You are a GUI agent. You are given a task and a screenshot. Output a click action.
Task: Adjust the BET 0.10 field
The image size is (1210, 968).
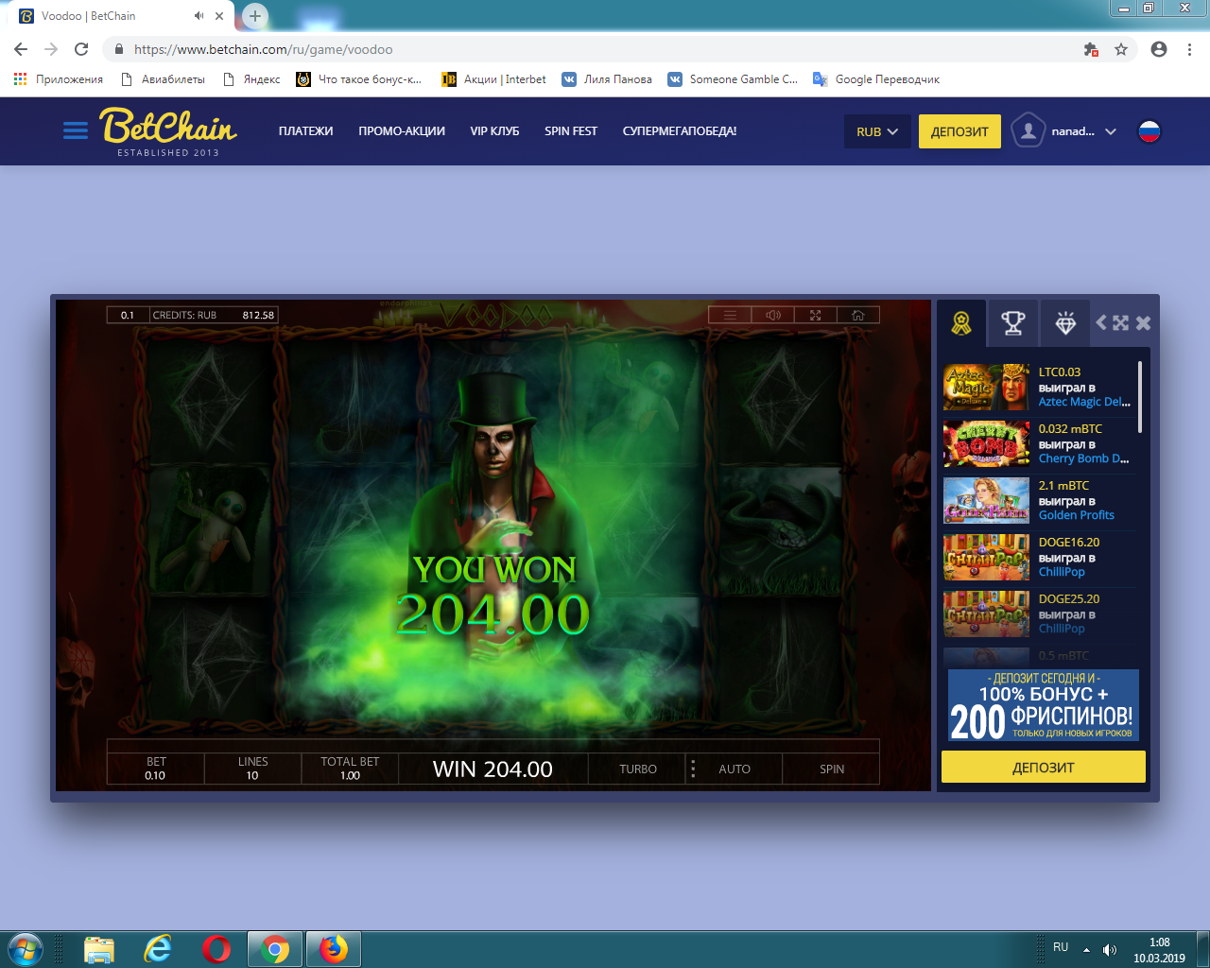(156, 769)
